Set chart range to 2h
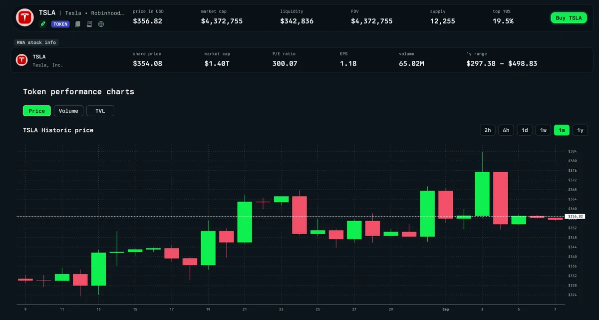599x320 pixels. tap(487, 130)
